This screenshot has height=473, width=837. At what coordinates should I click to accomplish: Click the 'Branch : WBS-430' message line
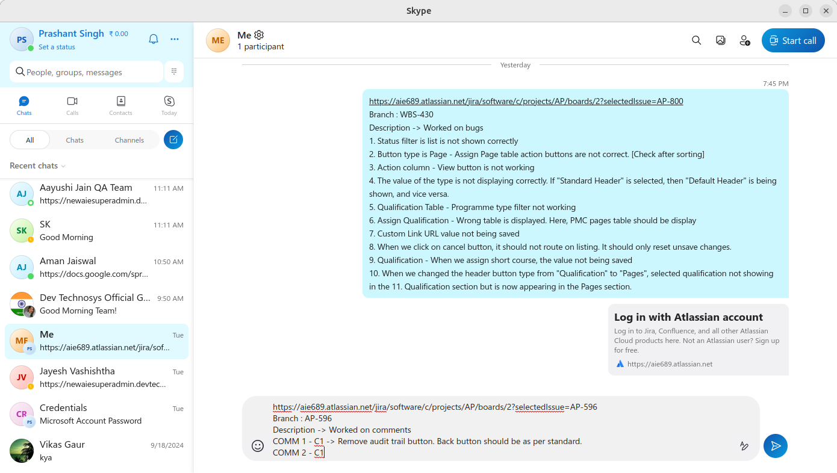[401, 114]
